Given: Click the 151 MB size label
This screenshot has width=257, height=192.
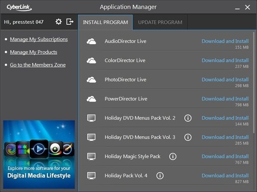Looking at the screenshot, I should tap(242, 47).
